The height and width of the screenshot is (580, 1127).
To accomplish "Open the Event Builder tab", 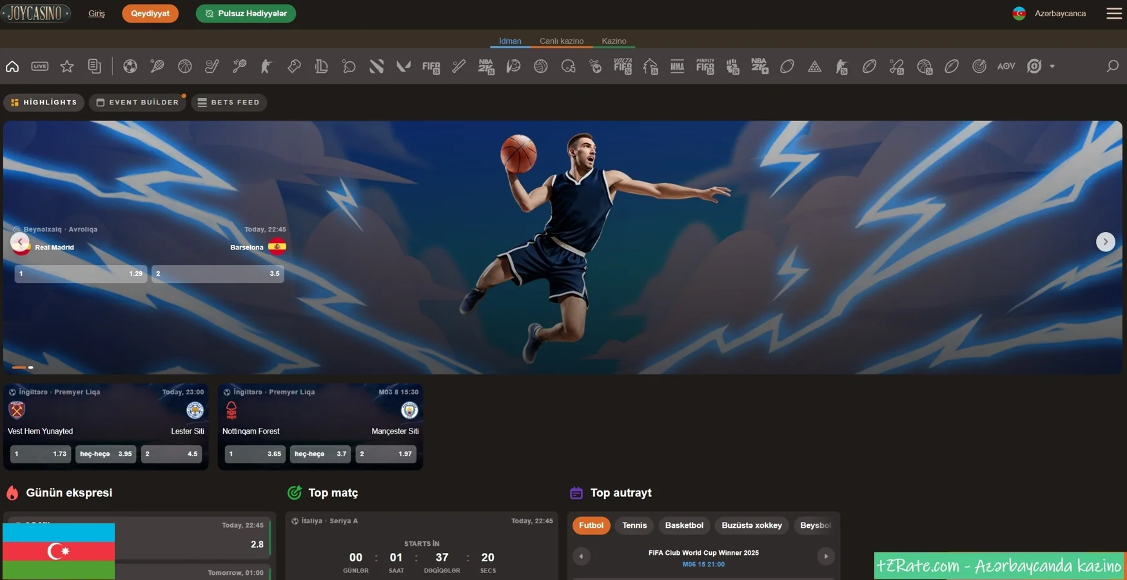I will click(x=137, y=102).
